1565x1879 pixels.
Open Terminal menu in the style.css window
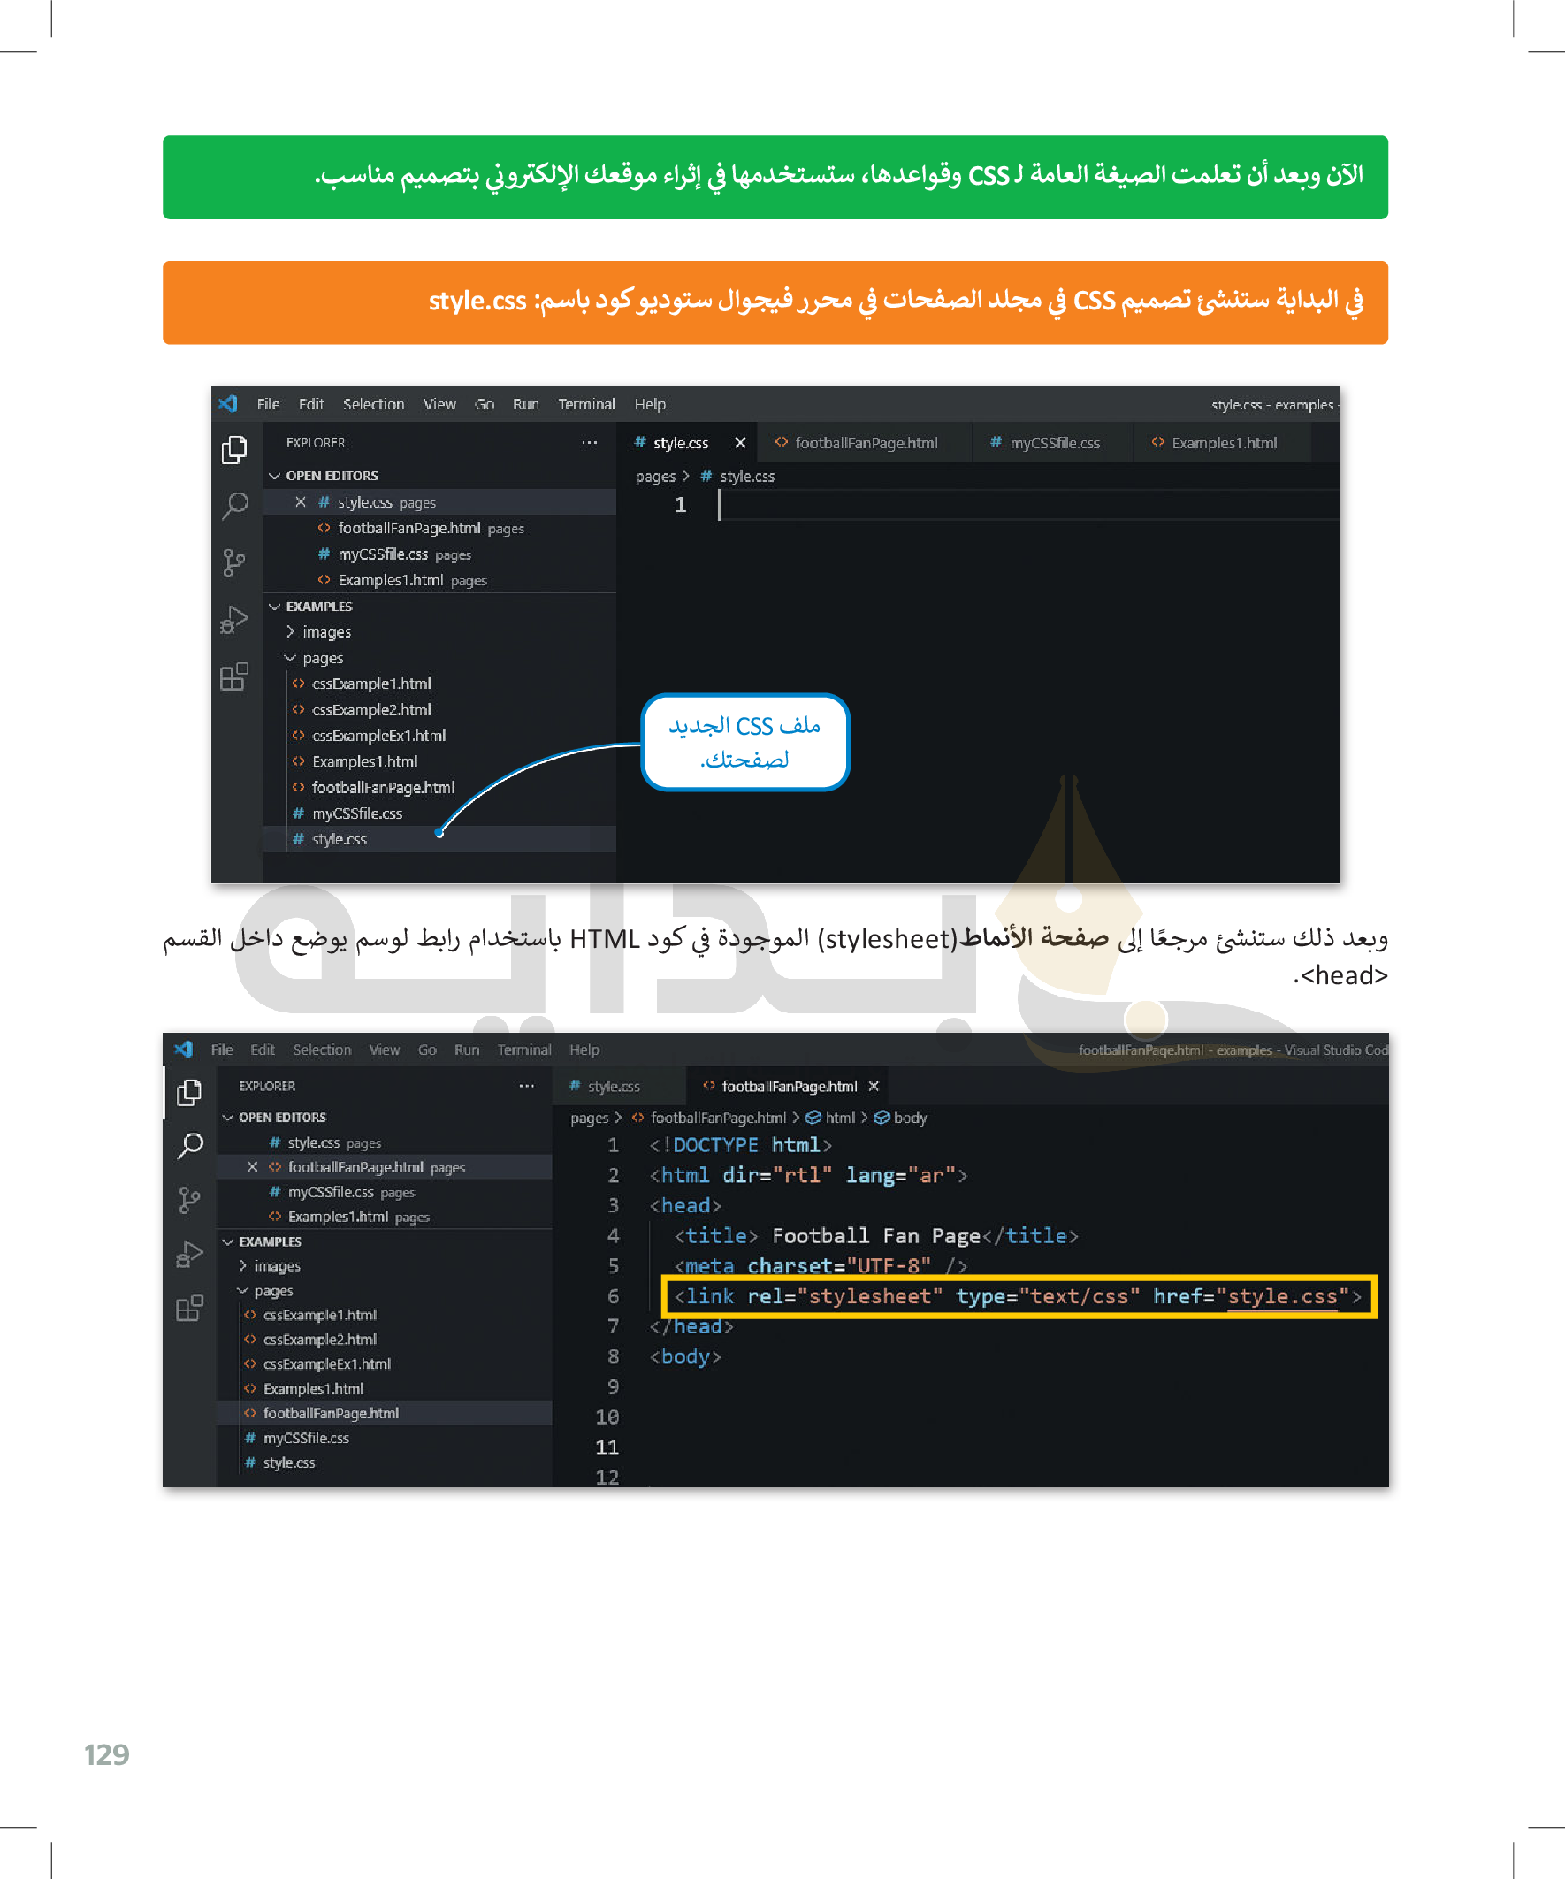pos(586,404)
